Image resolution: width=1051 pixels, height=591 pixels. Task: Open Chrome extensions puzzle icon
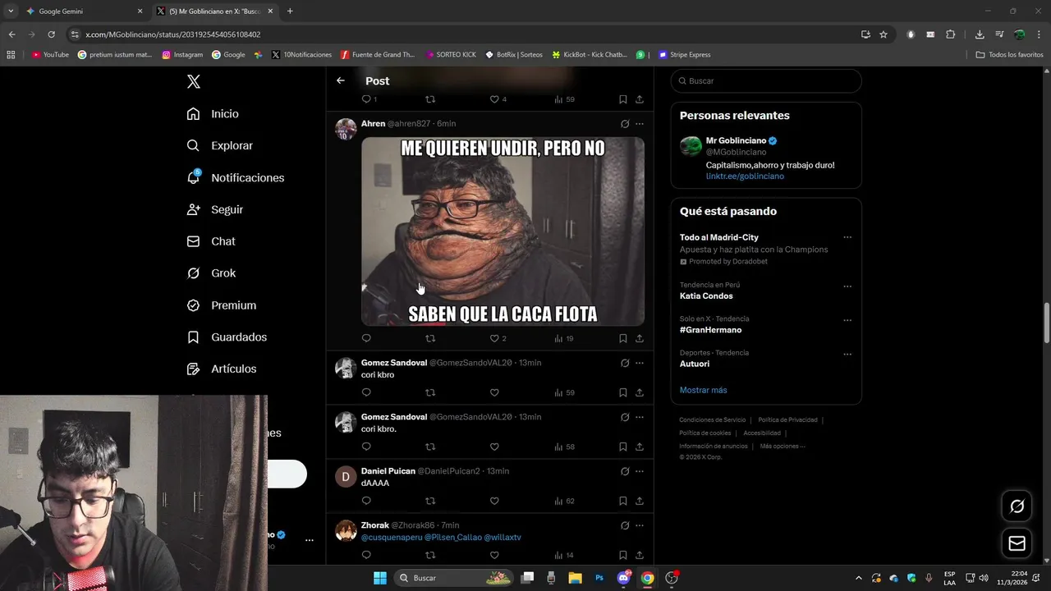(x=951, y=34)
